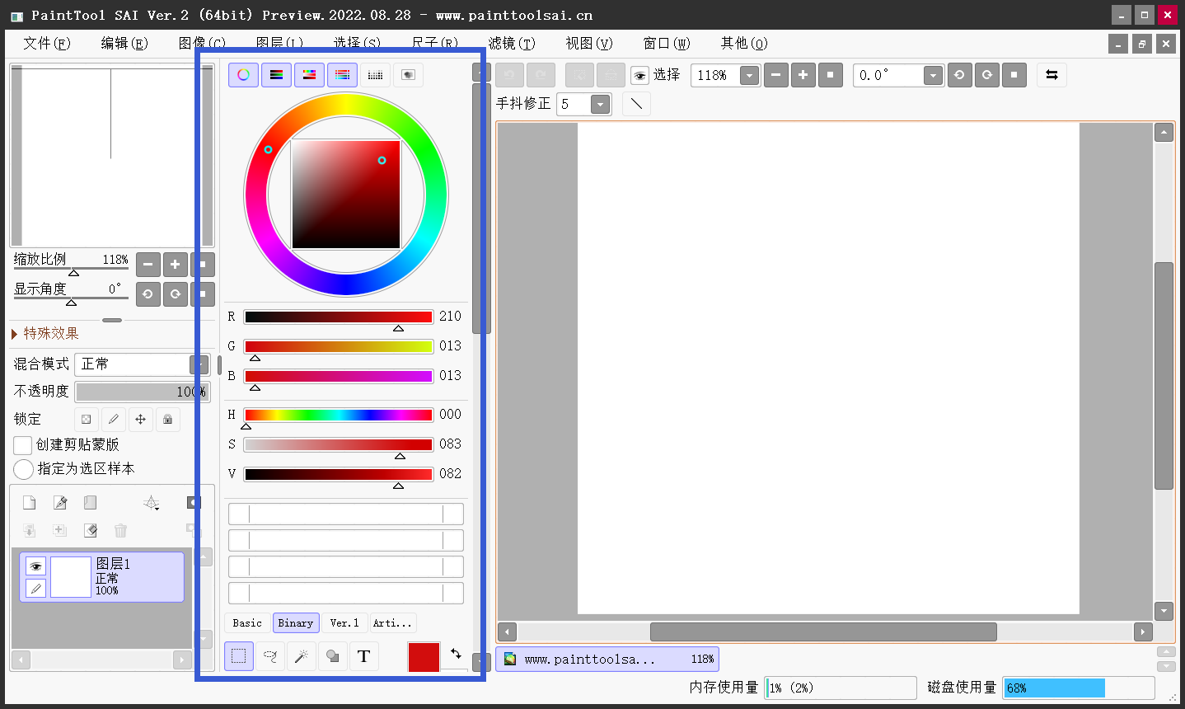Open the 文件(F) menu

[x=47, y=43]
